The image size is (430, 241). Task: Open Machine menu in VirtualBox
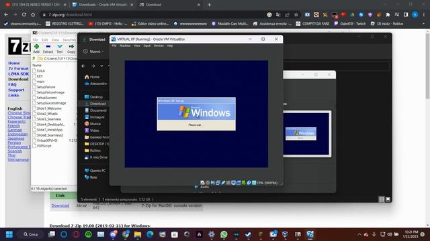[x=125, y=46]
